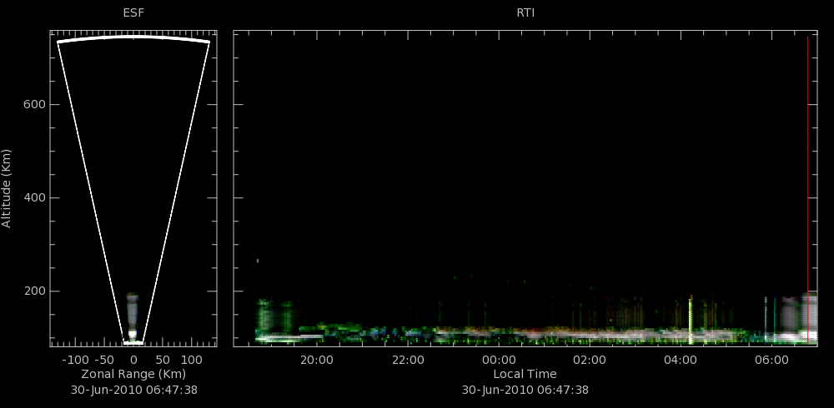Click the Altitude (Km) axis label
The width and height of the screenshot is (834, 408).
point(7,188)
